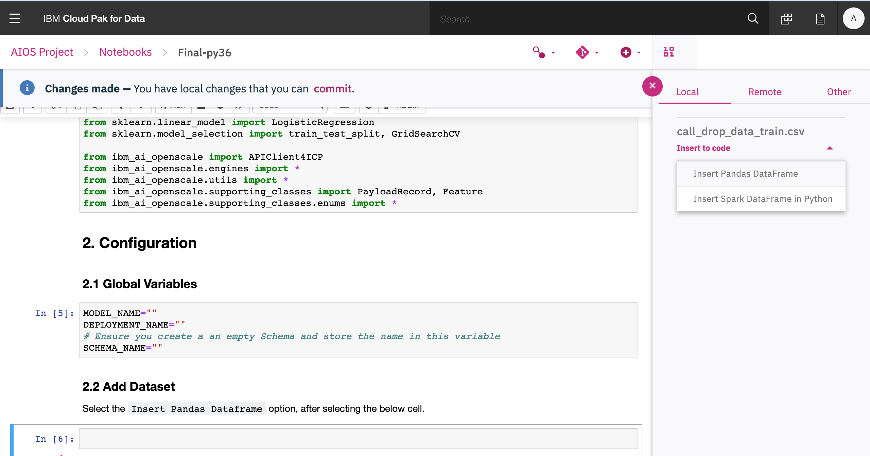The height and width of the screenshot is (456, 870).
Task: Select Insert Spark DataFrame in Python
Action: coord(763,199)
